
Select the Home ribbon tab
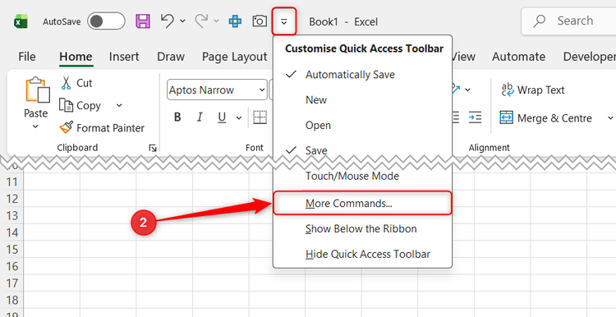(x=76, y=57)
